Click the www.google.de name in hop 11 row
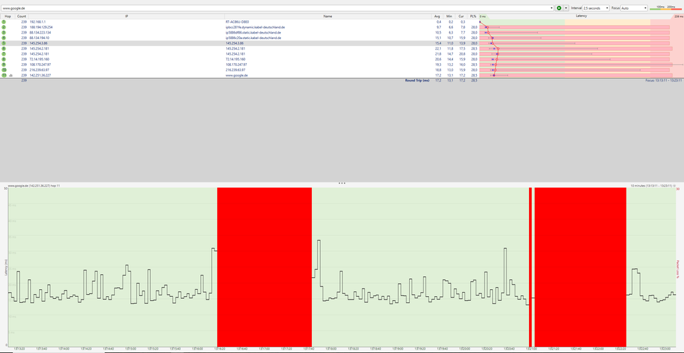The height and width of the screenshot is (353, 684). pyautogui.click(x=237, y=75)
